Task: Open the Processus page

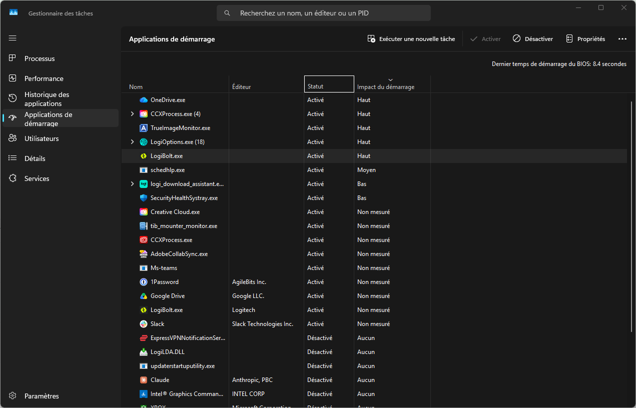Action: click(61, 58)
